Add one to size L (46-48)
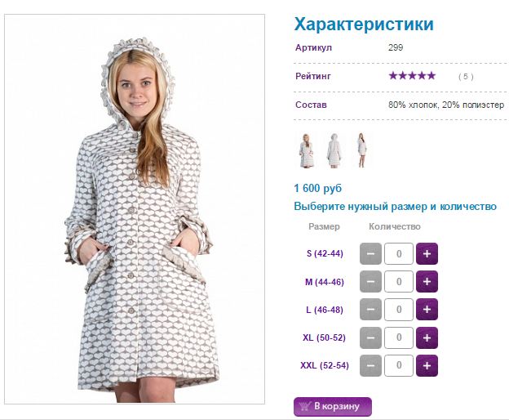 pos(427,310)
